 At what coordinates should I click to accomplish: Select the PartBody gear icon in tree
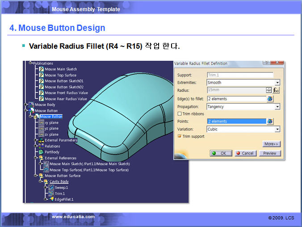(x=41, y=152)
